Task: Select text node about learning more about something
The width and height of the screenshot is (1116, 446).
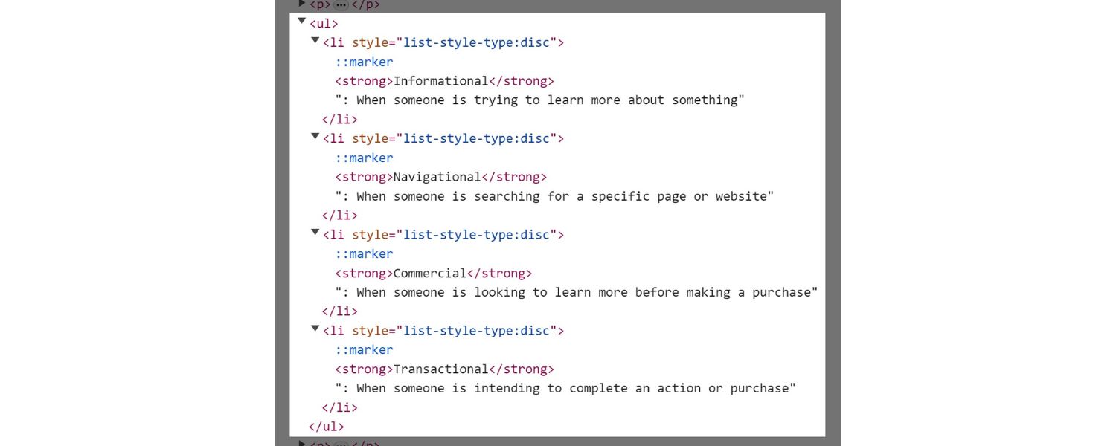Action: [x=539, y=100]
